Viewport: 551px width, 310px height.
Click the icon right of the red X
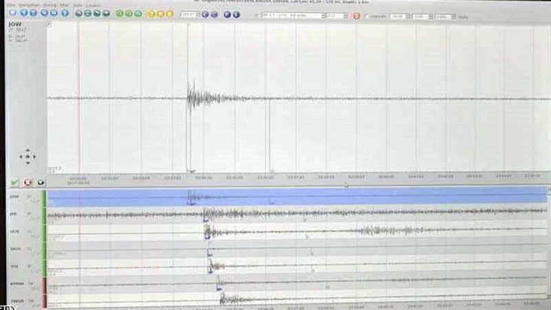pos(41,183)
